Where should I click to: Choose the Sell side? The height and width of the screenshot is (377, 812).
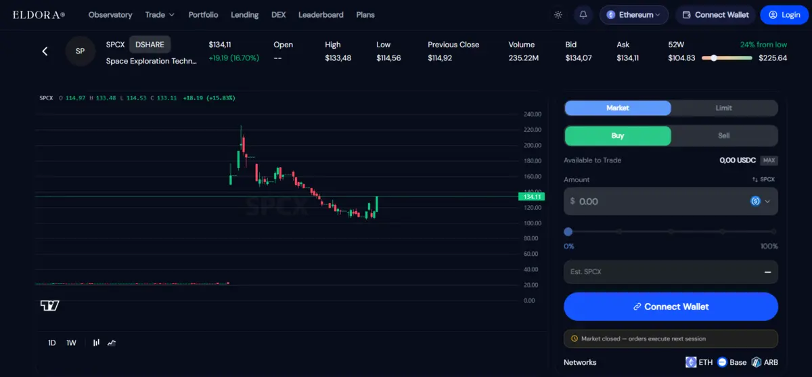click(x=724, y=135)
